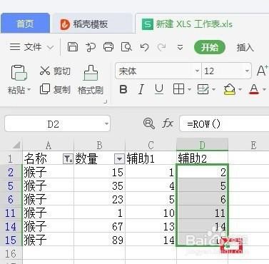Select column D header
Image resolution: width=269 pixels, height=264 pixels.
pos(202,145)
